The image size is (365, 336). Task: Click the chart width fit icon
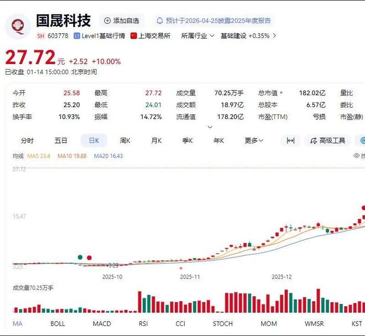tap(290, 140)
